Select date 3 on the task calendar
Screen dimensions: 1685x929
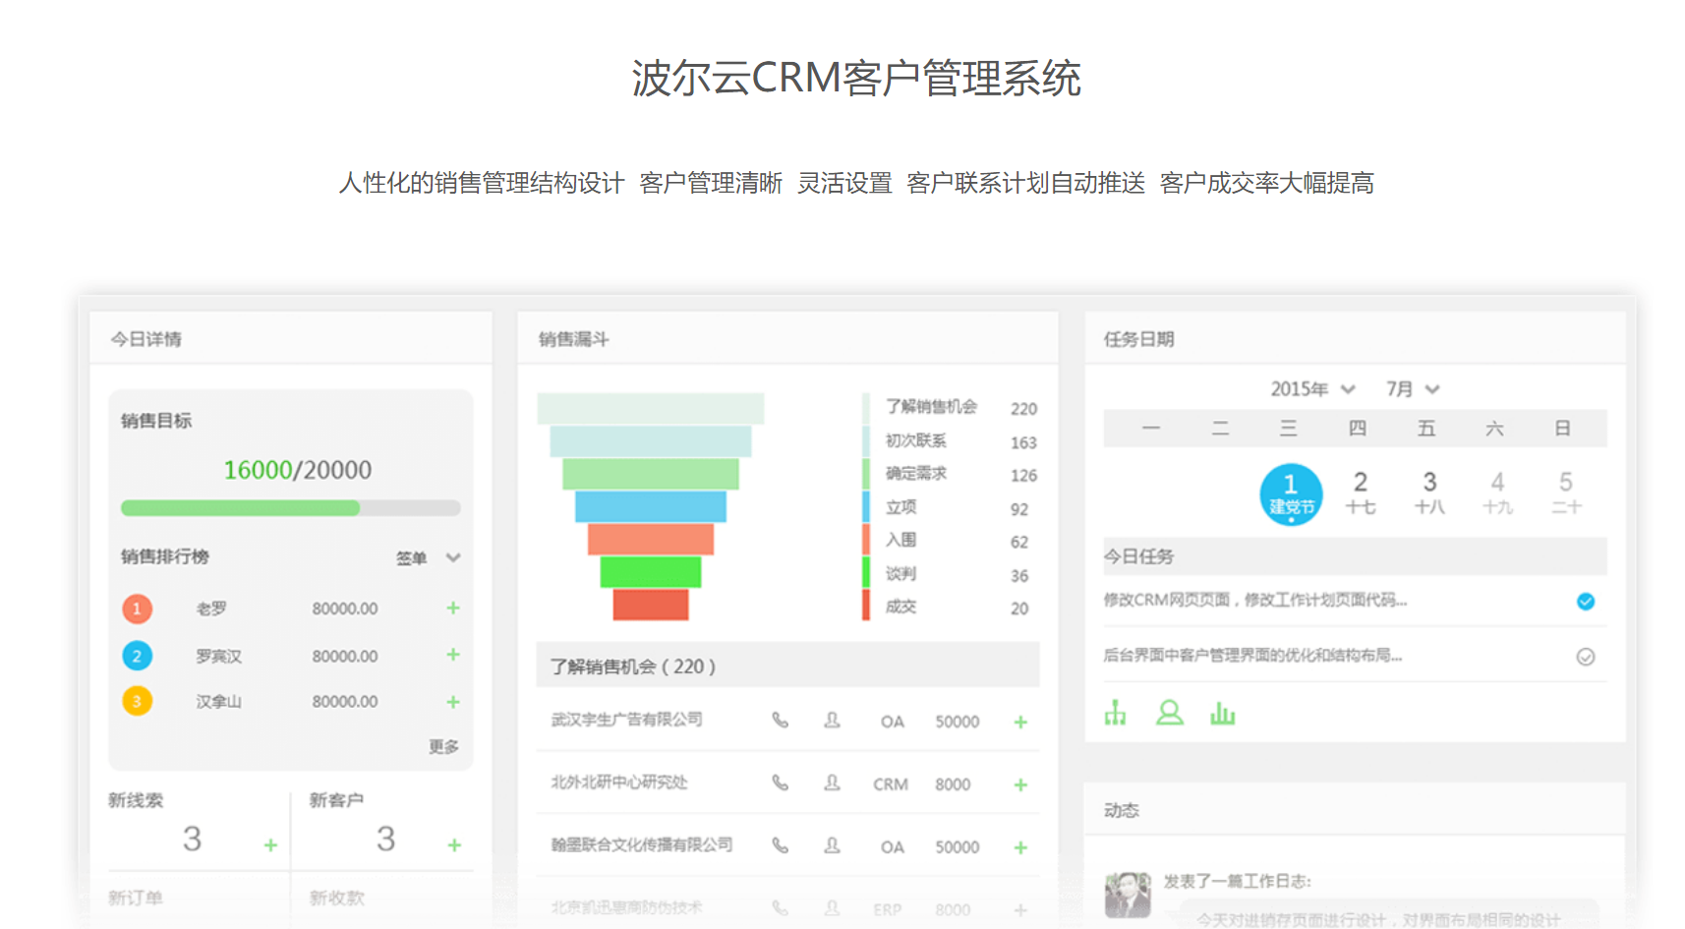[1428, 493]
